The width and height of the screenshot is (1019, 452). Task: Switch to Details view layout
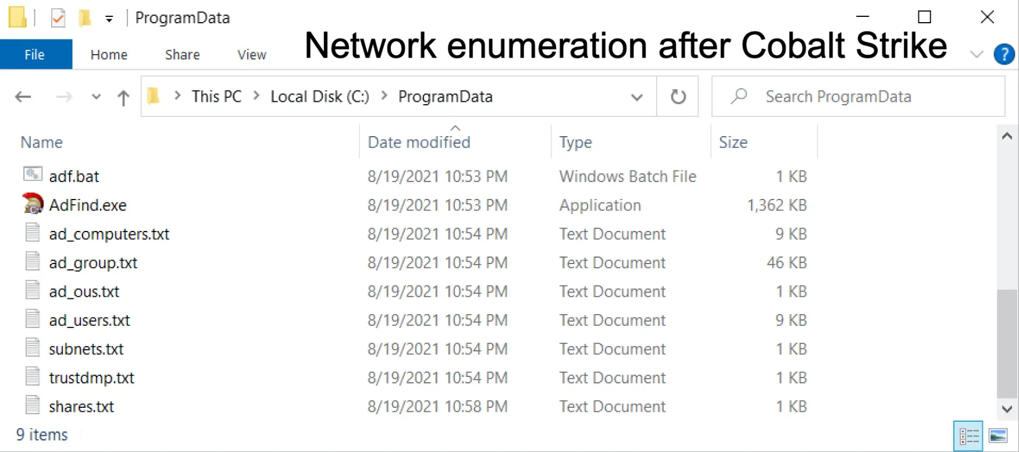(x=968, y=436)
